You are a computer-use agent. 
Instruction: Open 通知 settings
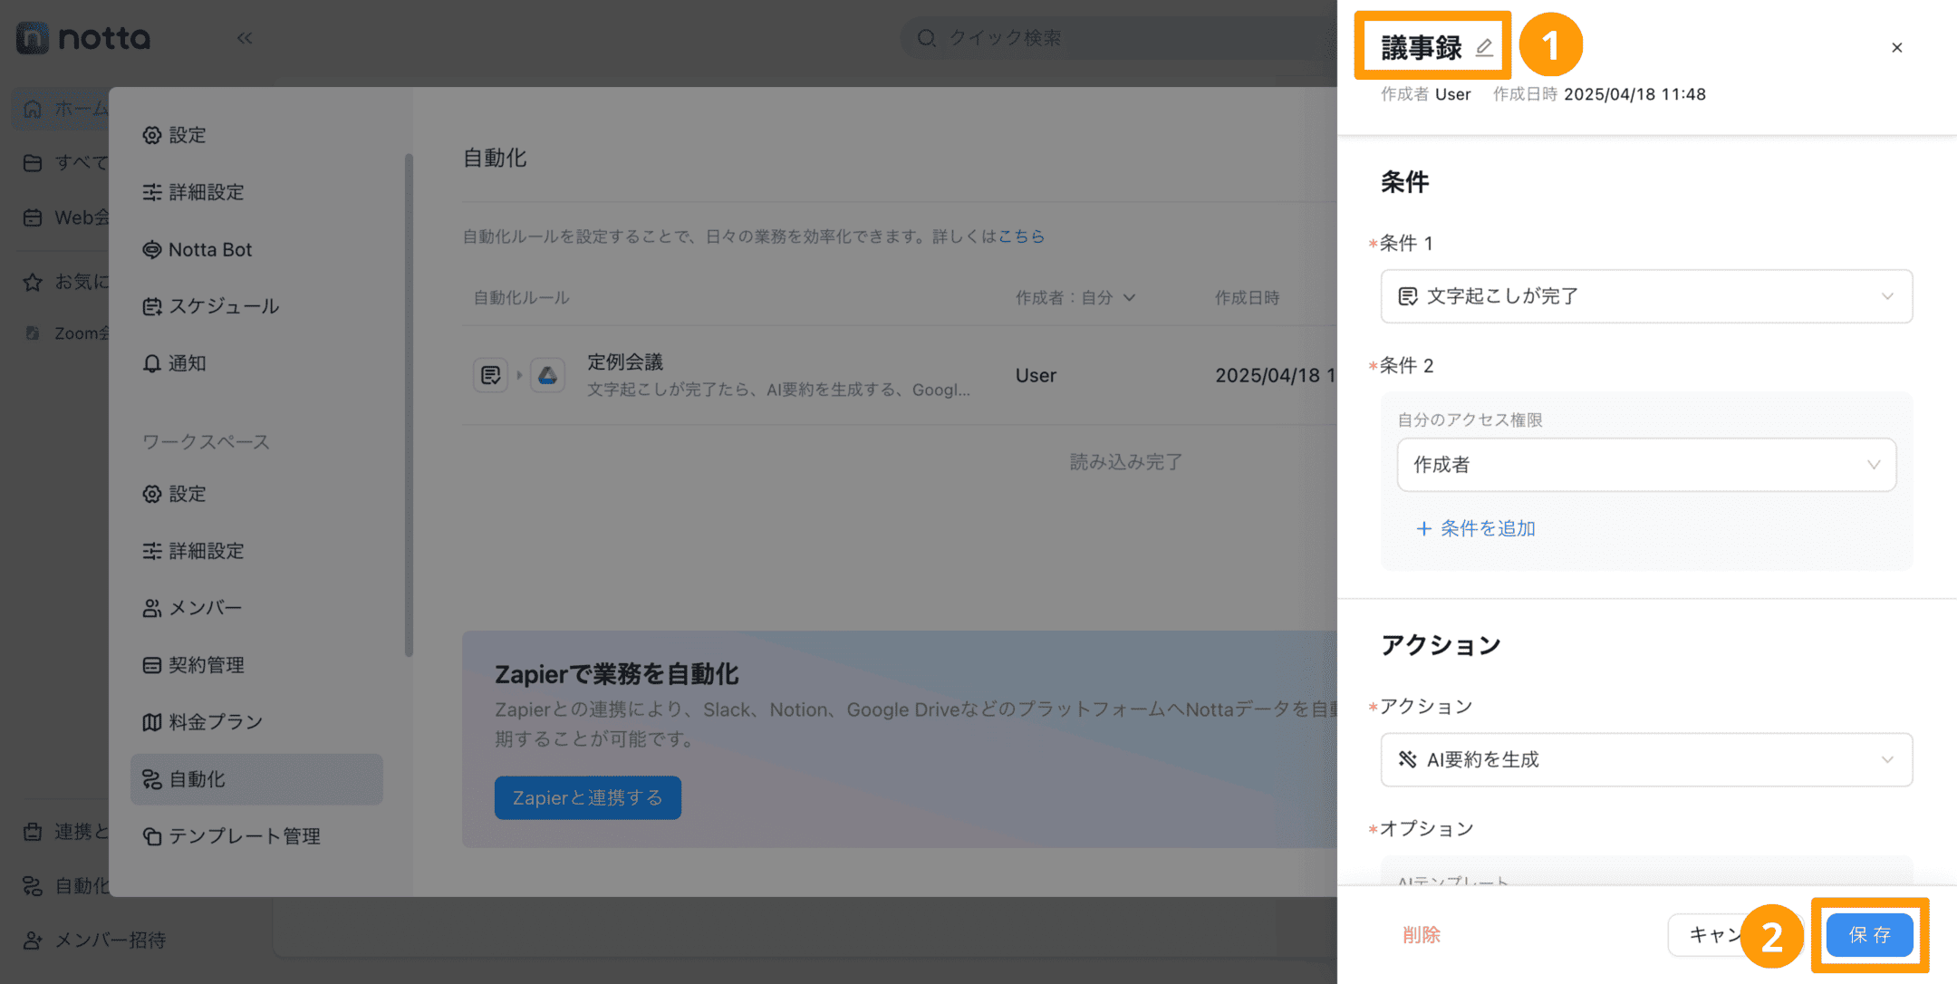point(256,363)
